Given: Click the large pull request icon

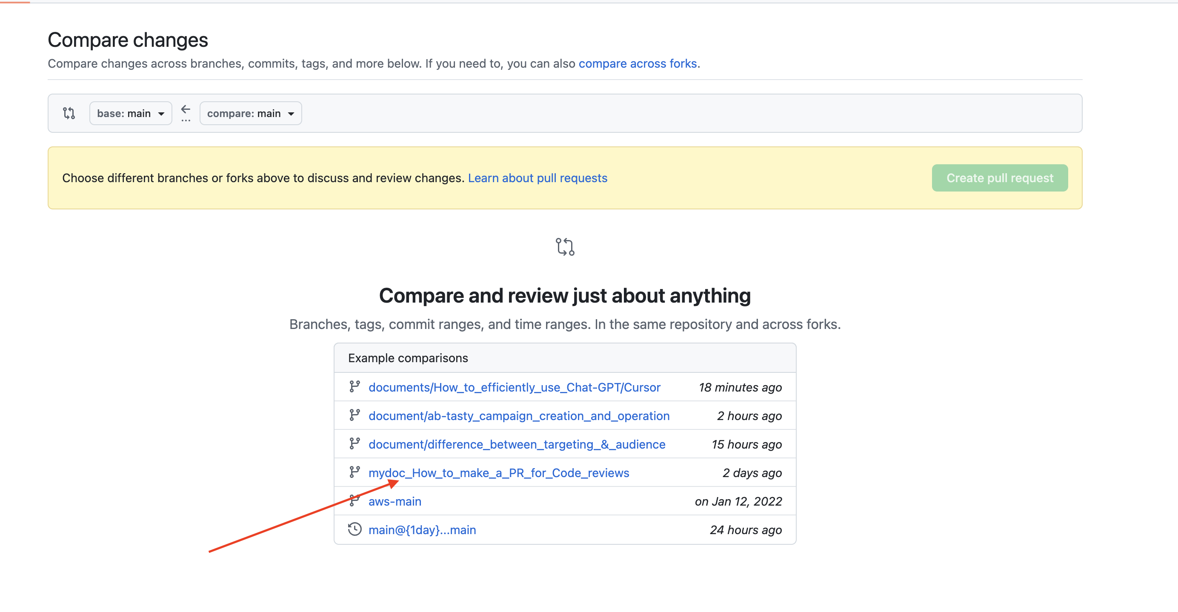Looking at the screenshot, I should click(565, 246).
